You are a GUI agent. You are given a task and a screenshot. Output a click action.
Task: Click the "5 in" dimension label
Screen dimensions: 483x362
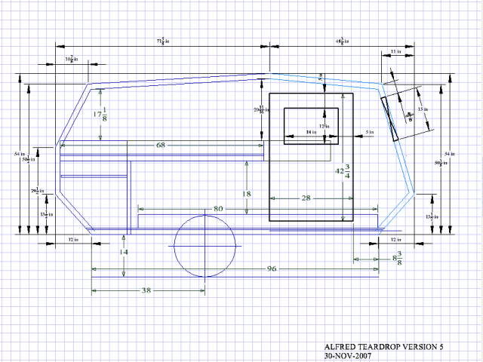pos(370,132)
